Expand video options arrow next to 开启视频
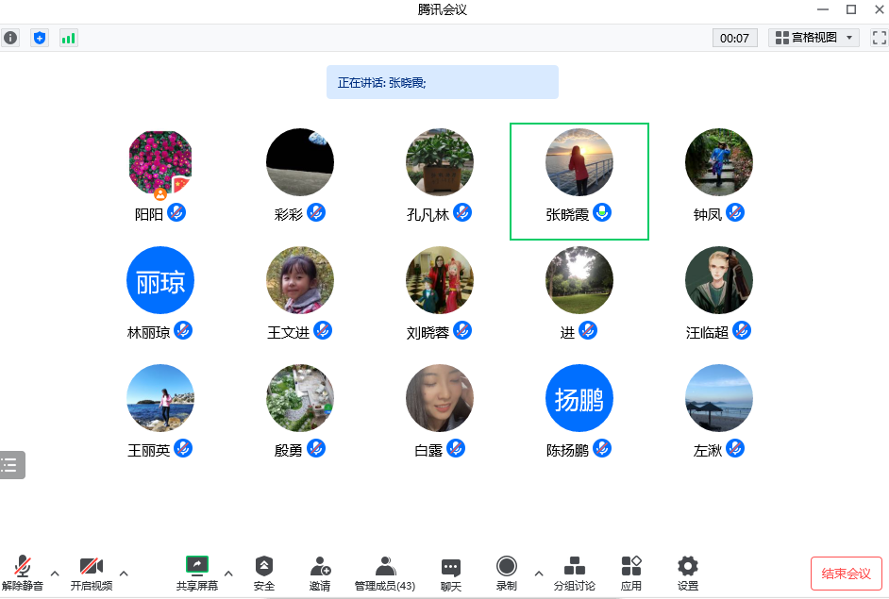The image size is (889, 599). click(x=124, y=574)
